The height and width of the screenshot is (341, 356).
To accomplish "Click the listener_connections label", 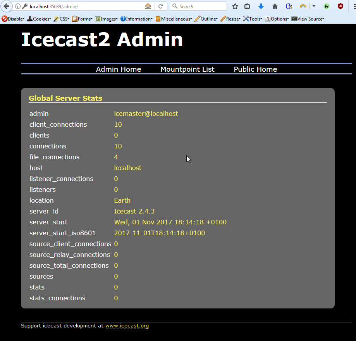I will coord(61,179).
